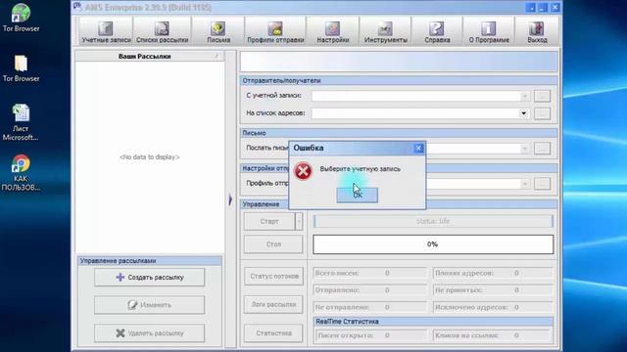627x352 pixels.
Task: Click the red error icon in dialog
Action: pos(303,171)
